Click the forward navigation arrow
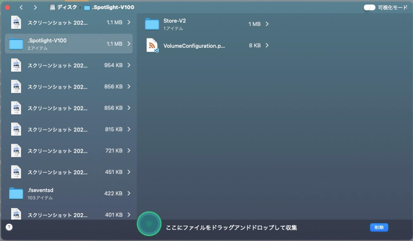 [x=36, y=7]
